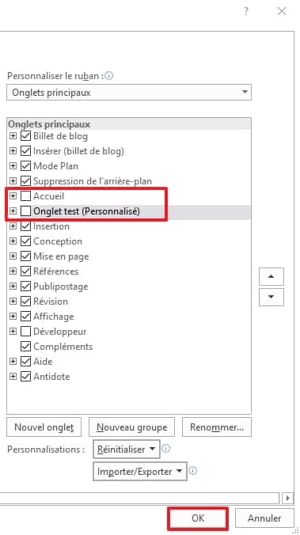Enable the Accueil tab checkbox

(x=25, y=196)
